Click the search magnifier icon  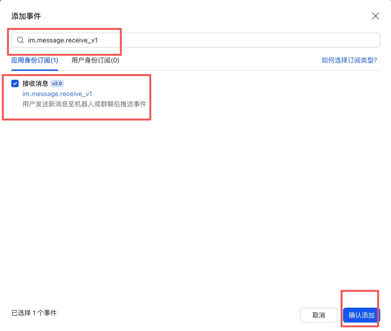point(20,40)
